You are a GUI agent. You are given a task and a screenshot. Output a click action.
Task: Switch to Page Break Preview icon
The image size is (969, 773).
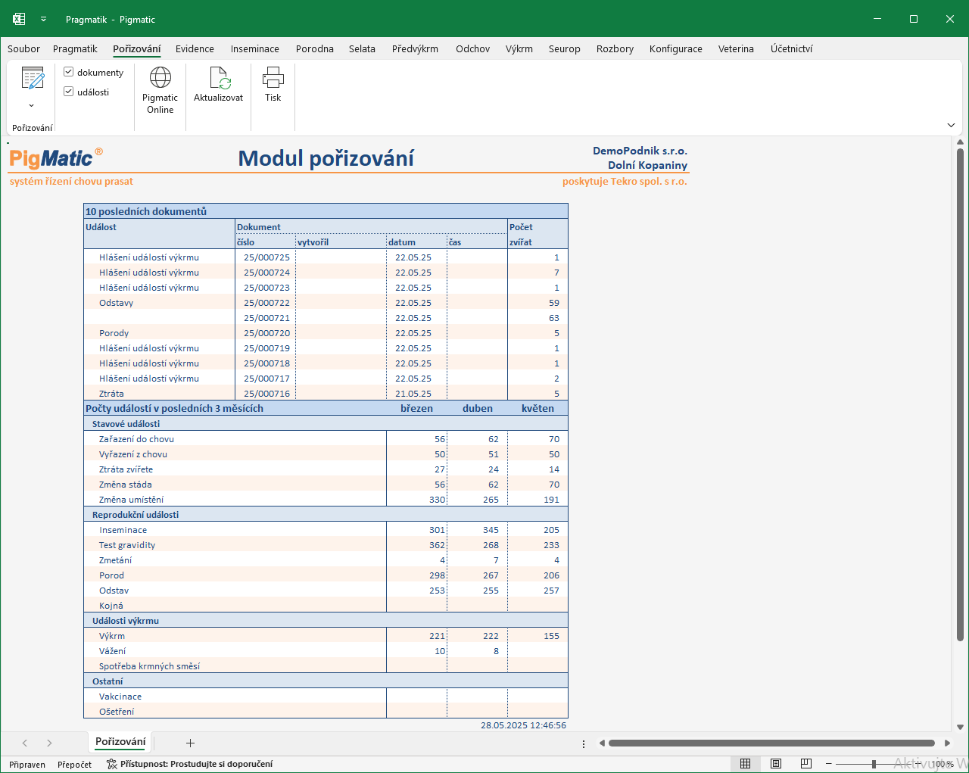tap(806, 764)
